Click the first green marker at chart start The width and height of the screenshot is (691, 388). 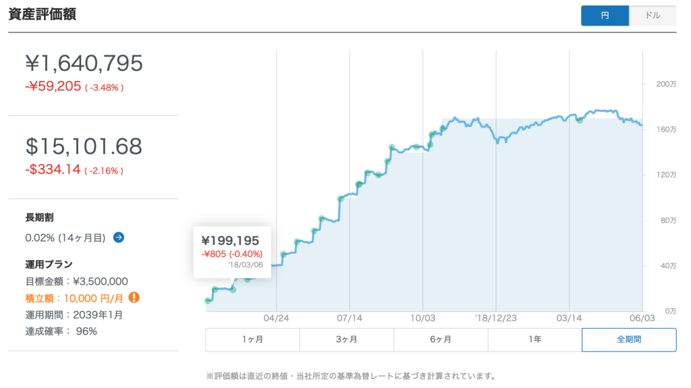point(208,301)
